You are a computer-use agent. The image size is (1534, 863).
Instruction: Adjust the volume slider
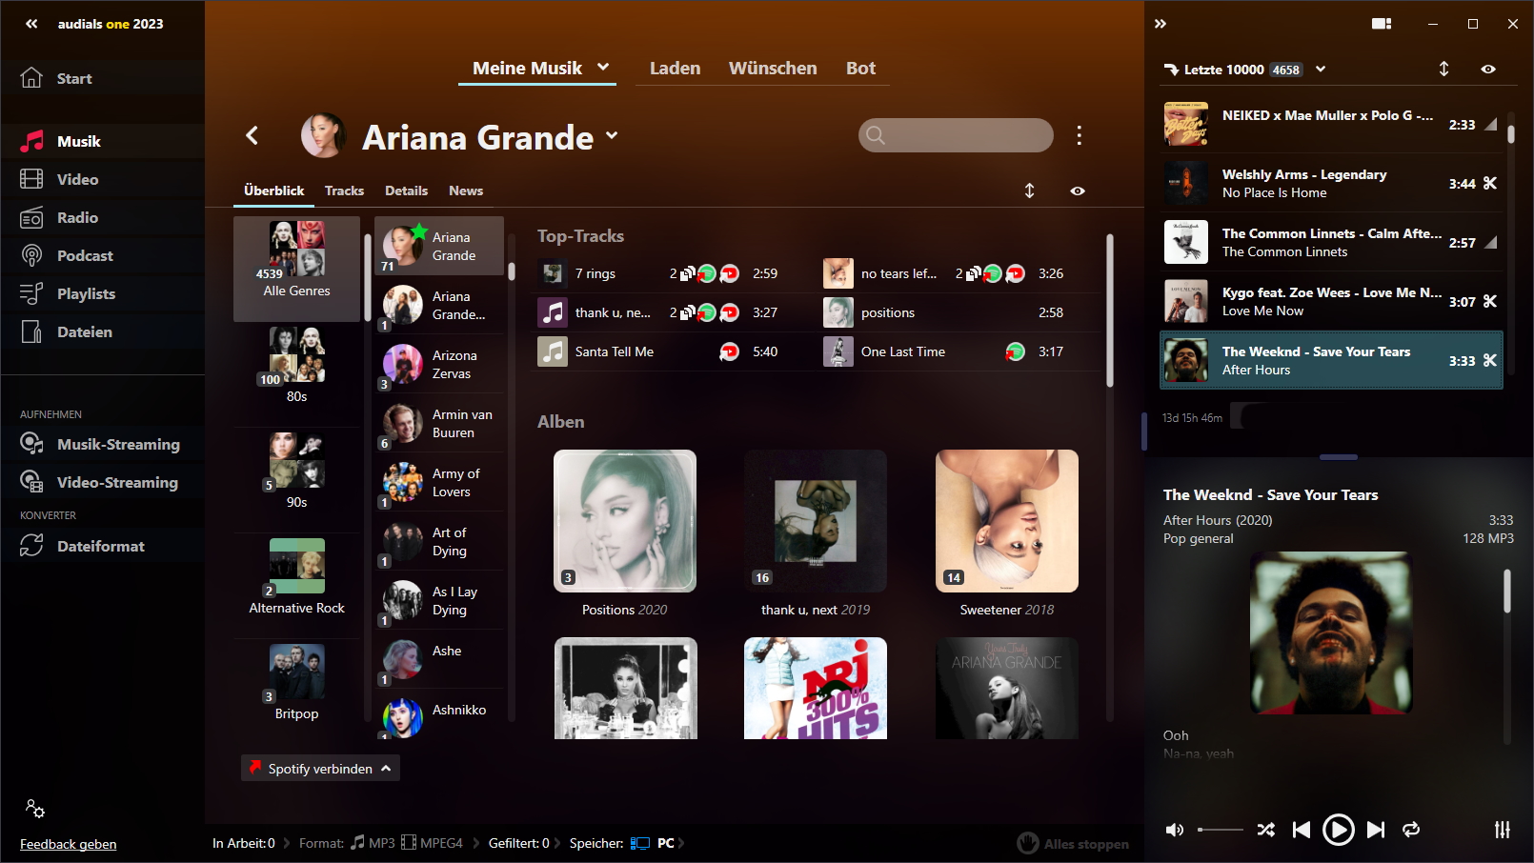coord(1221,830)
